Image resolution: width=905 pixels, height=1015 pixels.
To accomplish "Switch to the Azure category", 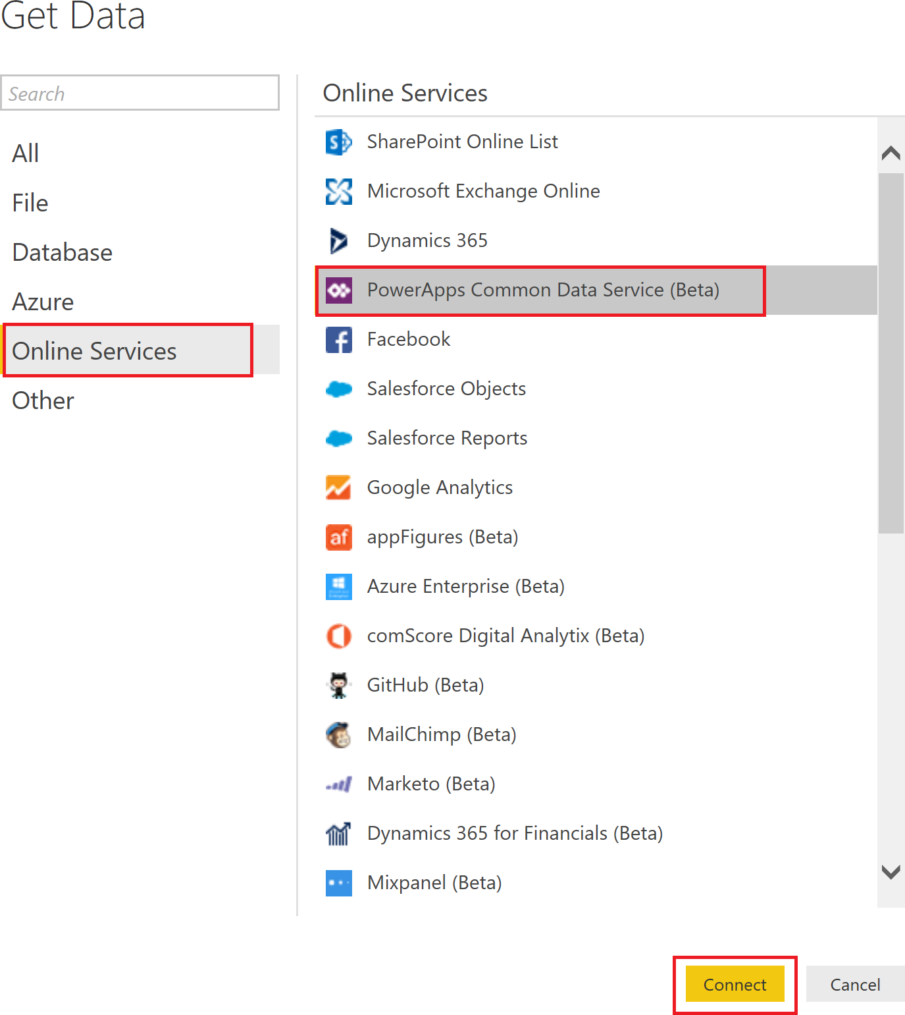I will coord(140,302).
